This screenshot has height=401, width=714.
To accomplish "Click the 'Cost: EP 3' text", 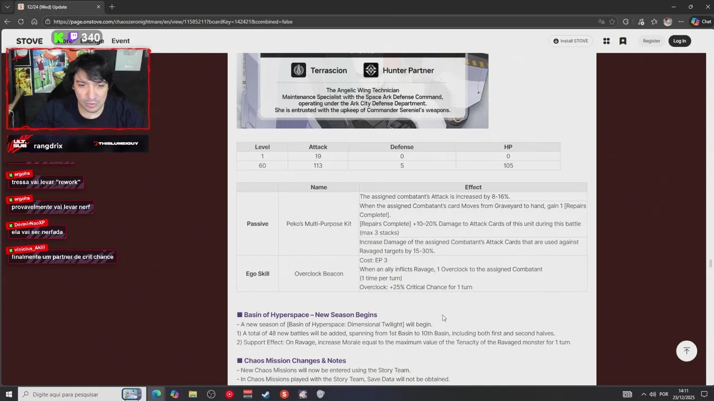I will click(373, 260).
